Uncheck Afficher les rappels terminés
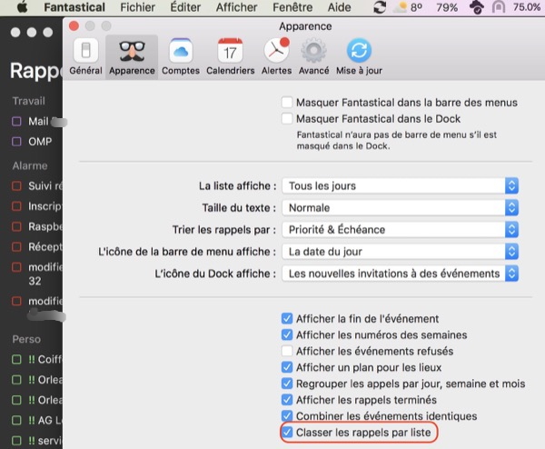 tap(288, 400)
